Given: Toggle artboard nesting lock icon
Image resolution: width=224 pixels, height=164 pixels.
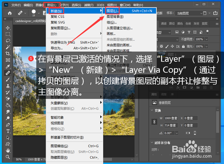Looking at the screenshot, I should pos(178,46).
